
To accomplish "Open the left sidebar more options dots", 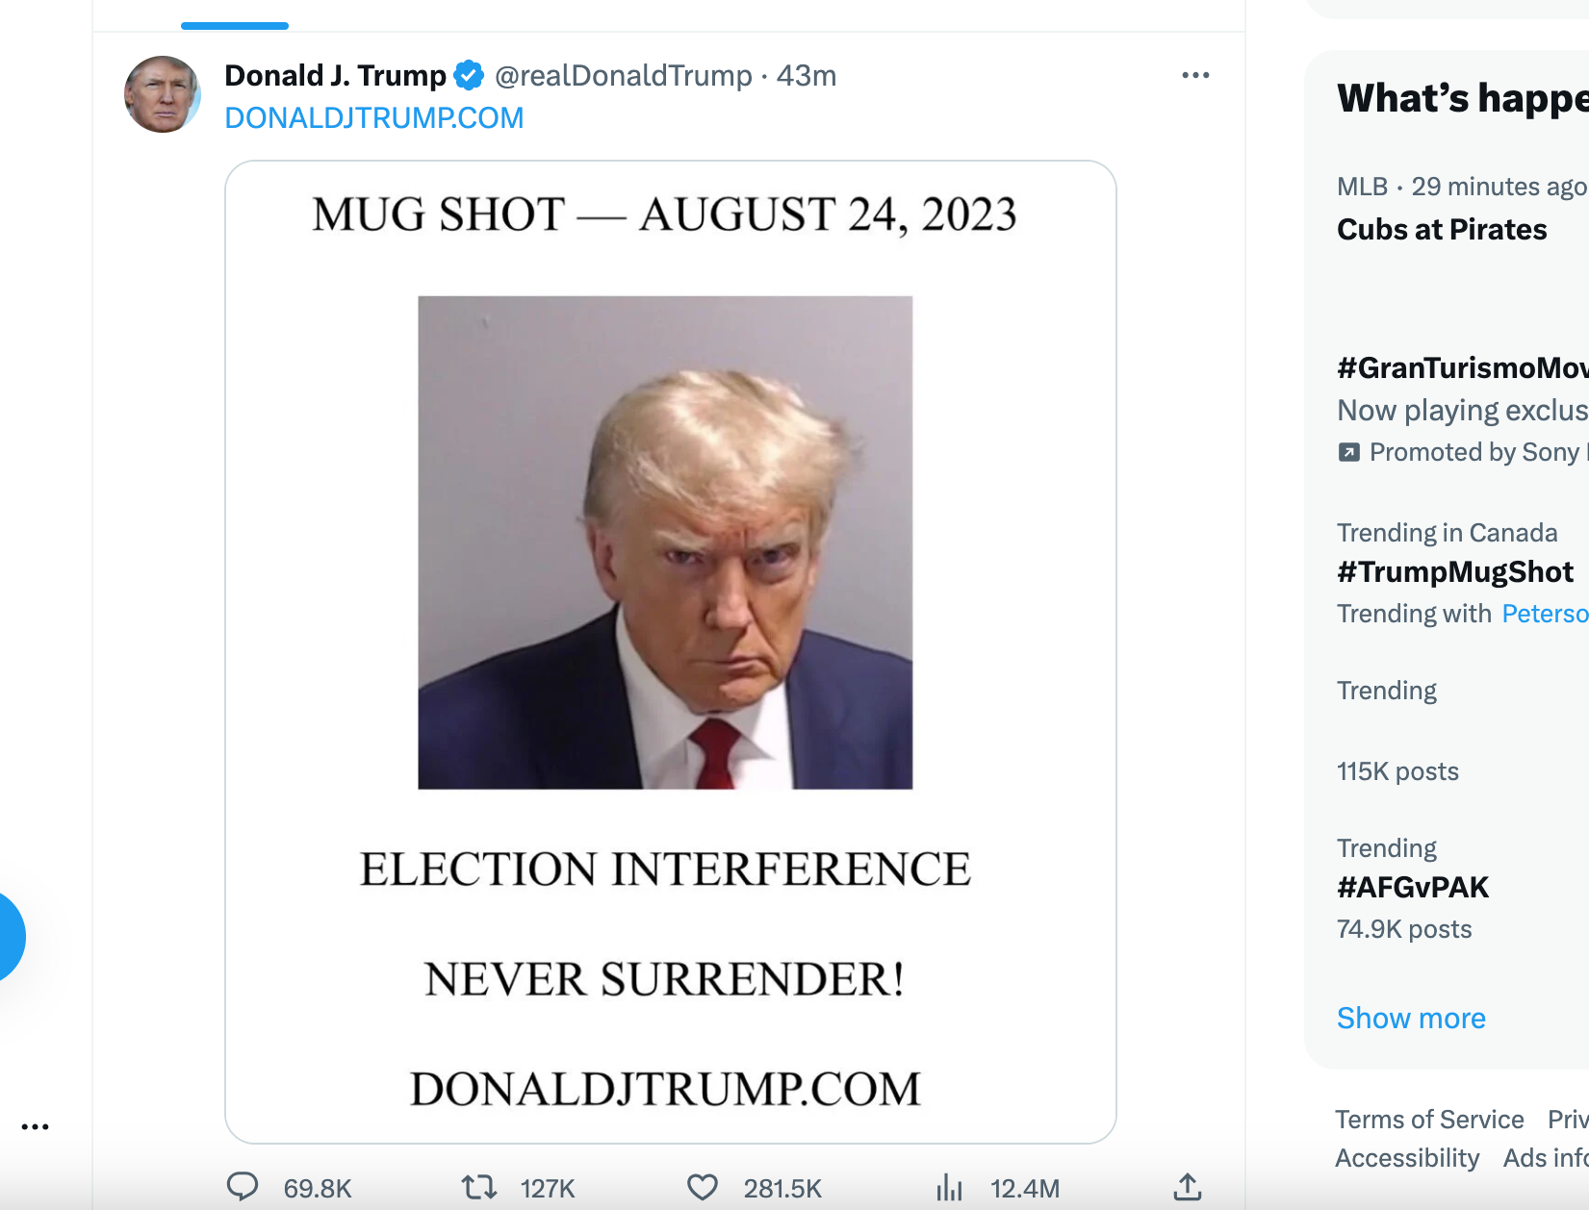I will point(36,1126).
